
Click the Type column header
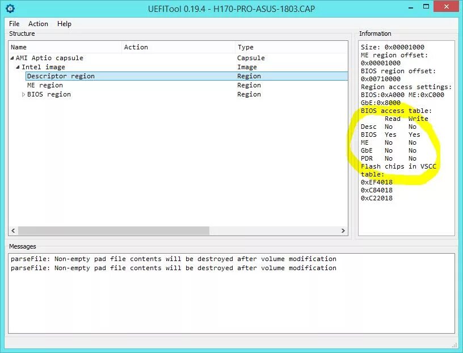click(x=292, y=47)
